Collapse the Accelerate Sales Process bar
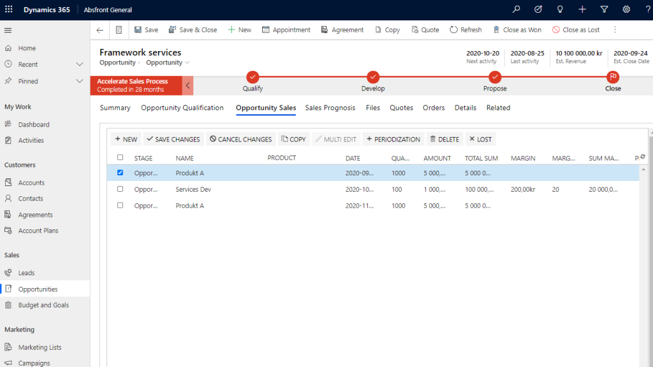This screenshot has height=367, width=653. 188,86
